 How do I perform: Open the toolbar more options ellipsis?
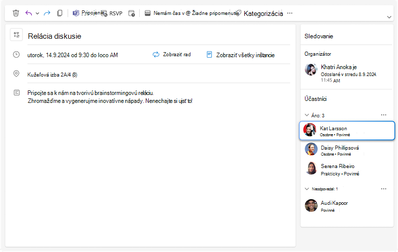pos(290,13)
